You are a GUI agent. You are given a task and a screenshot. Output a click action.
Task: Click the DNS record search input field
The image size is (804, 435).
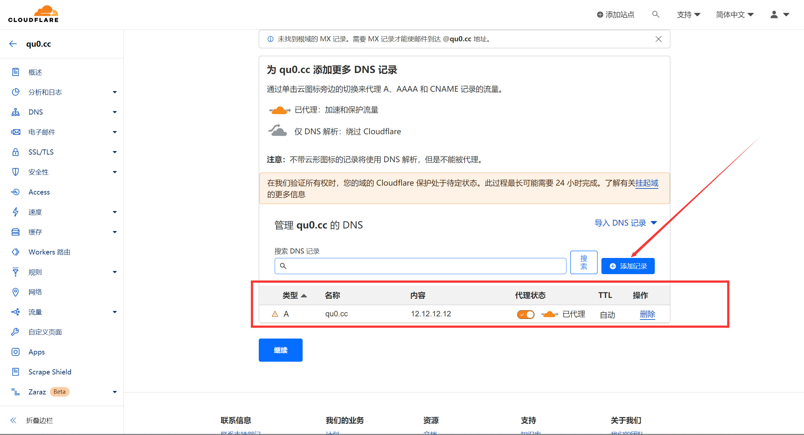(420, 266)
